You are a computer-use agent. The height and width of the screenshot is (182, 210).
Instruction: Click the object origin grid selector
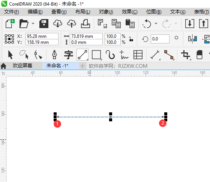click(9, 39)
